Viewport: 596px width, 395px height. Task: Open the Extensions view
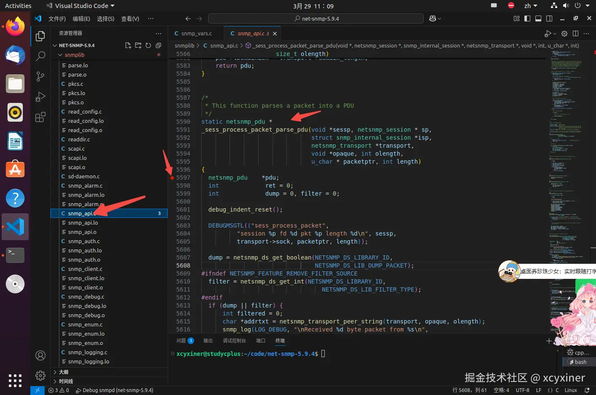[40, 117]
